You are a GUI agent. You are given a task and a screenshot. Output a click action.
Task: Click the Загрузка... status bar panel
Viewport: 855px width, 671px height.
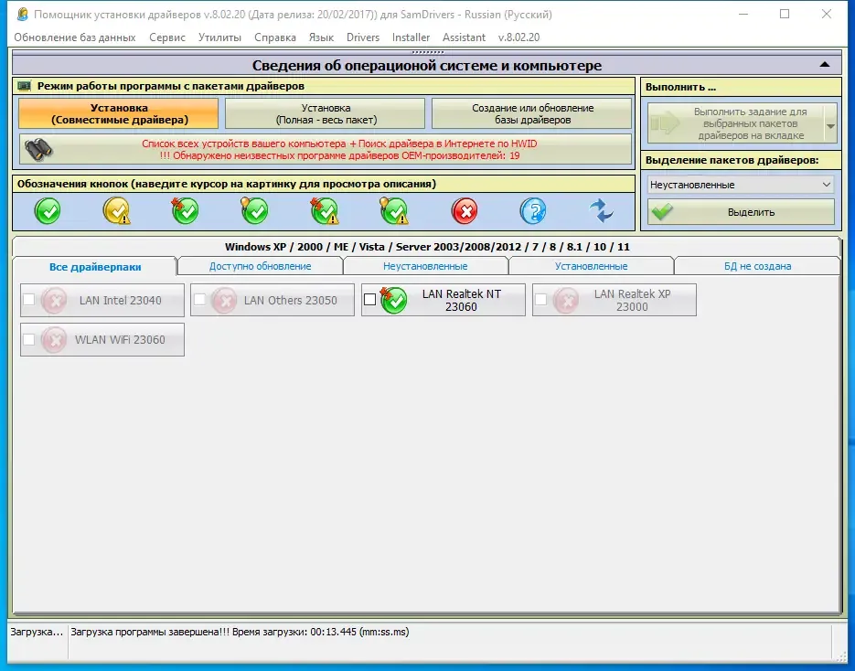coord(37,633)
